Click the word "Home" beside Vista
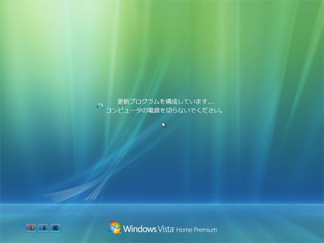324x243 pixels. (184, 230)
